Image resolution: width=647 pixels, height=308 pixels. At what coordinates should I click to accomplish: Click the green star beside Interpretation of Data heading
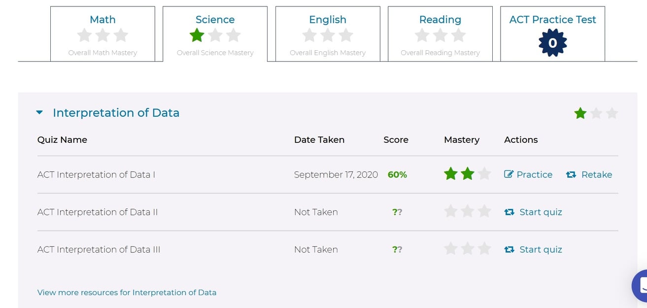(x=580, y=113)
